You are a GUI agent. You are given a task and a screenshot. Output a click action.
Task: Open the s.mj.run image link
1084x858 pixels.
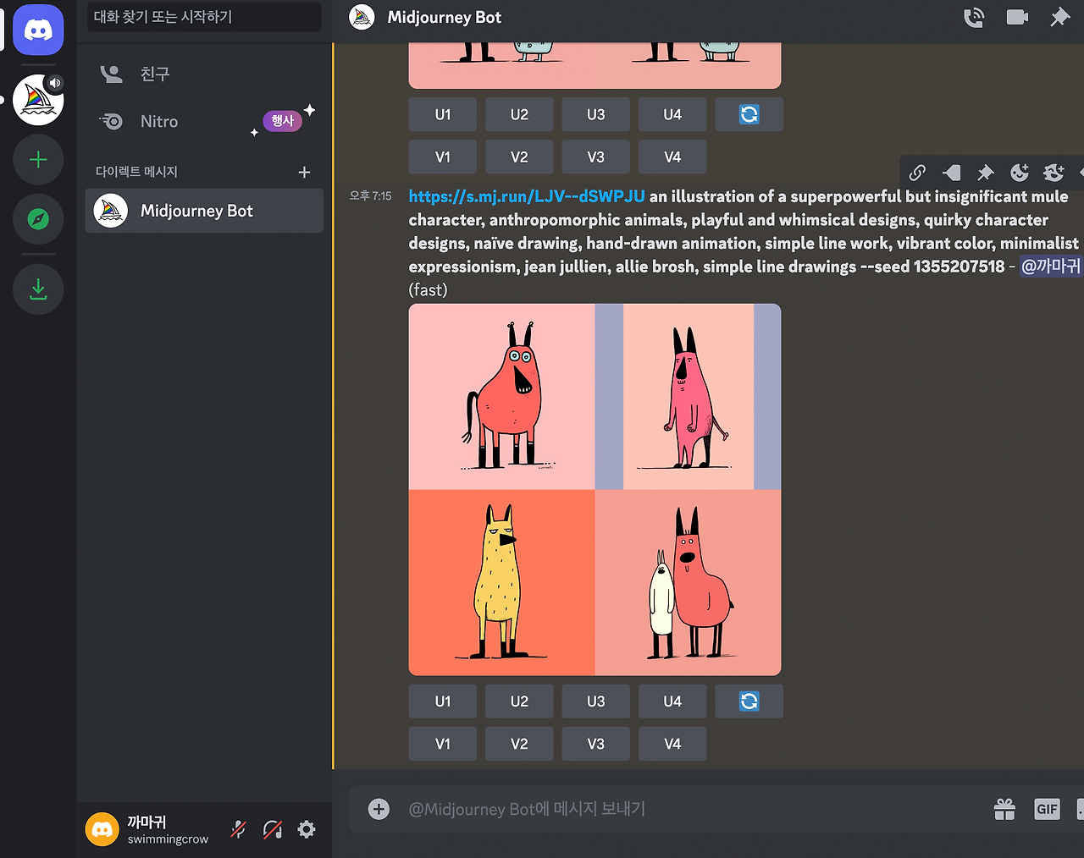(527, 196)
